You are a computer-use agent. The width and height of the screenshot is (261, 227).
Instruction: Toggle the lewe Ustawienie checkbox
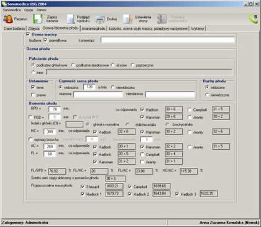coord(33,87)
